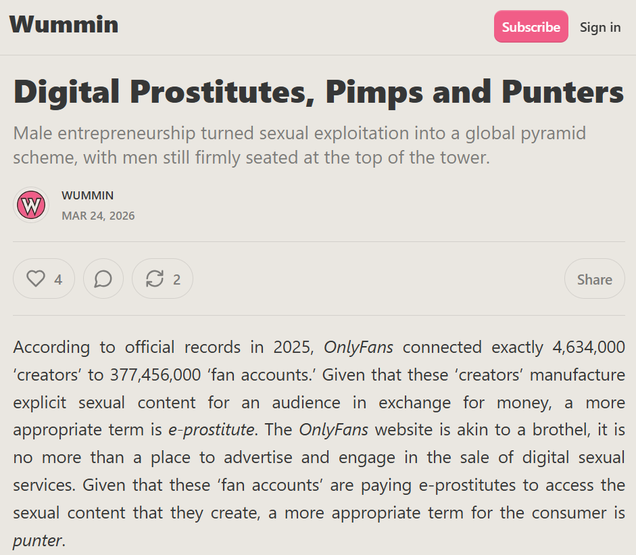Click the like count number 4
Viewport: 636px width, 555px height.
click(x=58, y=279)
